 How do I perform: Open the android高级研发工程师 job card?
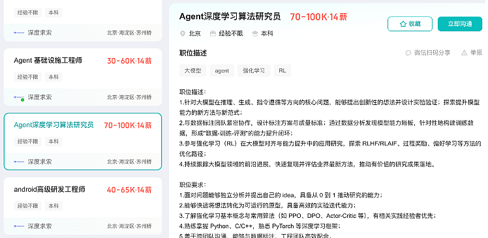click(x=83, y=206)
